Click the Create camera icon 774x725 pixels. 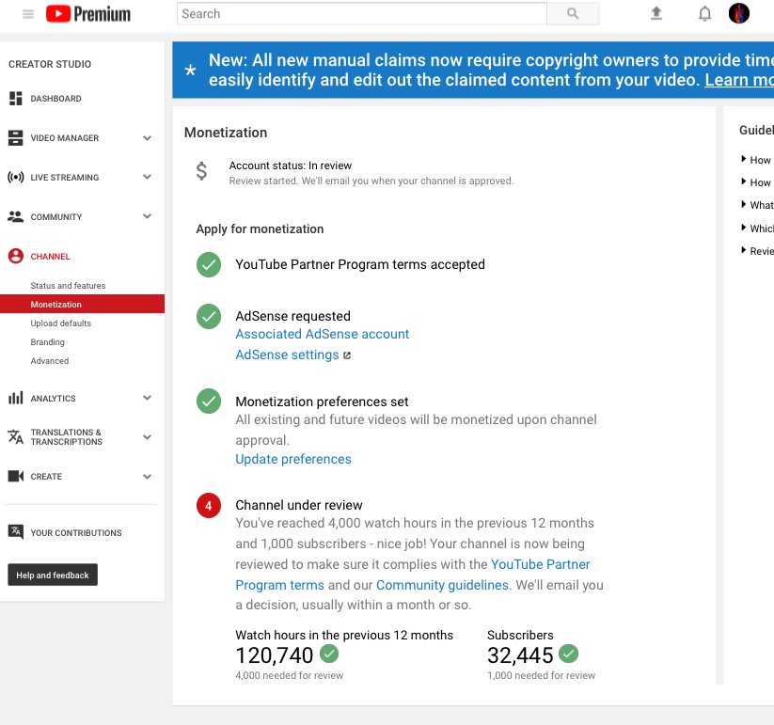point(15,476)
